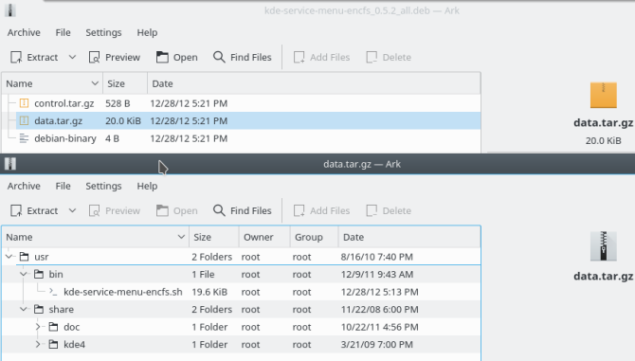This screenshot has height=361, width=635.
Task: Click Extract icon in the deb window toolbar
Action: (x=16, y=58)
